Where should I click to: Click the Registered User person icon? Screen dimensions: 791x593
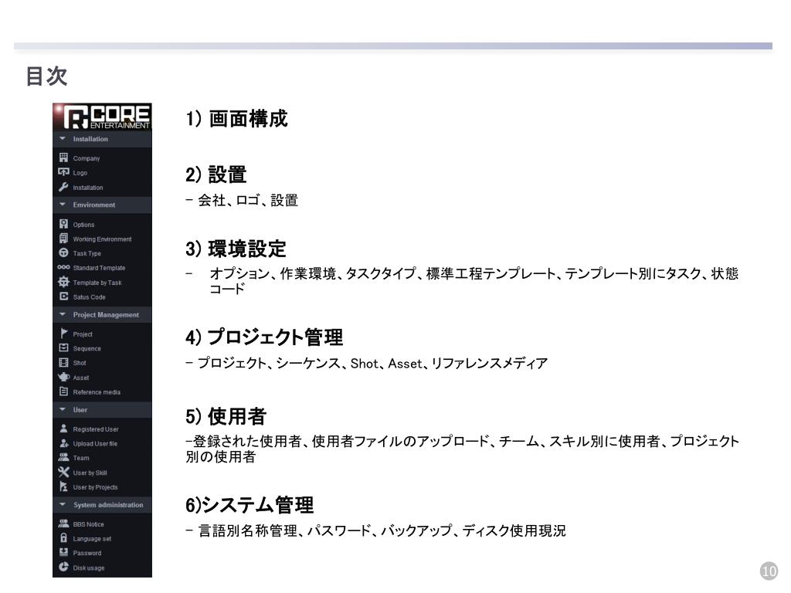63,429
